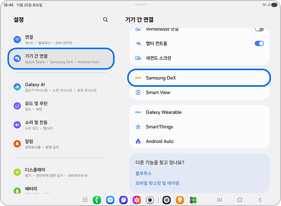Screen dimensions: 281x206
Task: Launch the pink Gallery flower app
Action: [137, 200]
